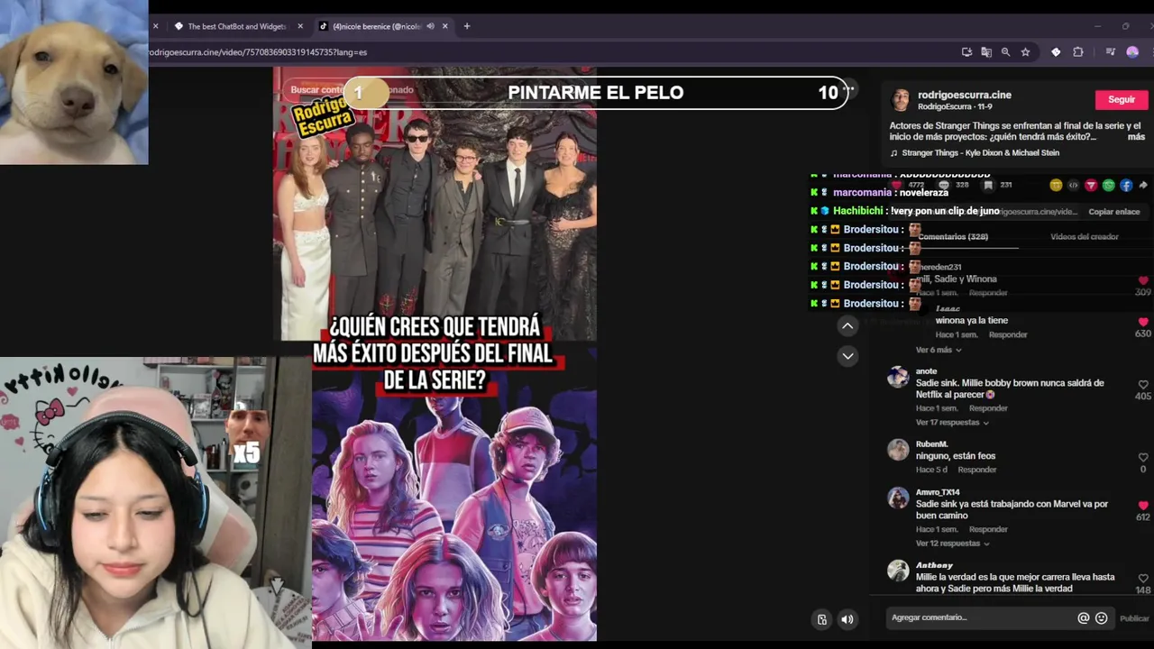Screen dimensions: 1154x649
Task: Expand description with 'más' link
Action: click(1136, 137)
